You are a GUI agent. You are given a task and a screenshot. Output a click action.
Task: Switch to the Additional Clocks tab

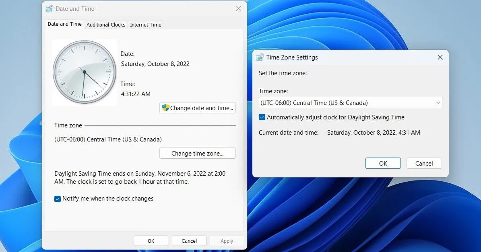coord(106,25)
